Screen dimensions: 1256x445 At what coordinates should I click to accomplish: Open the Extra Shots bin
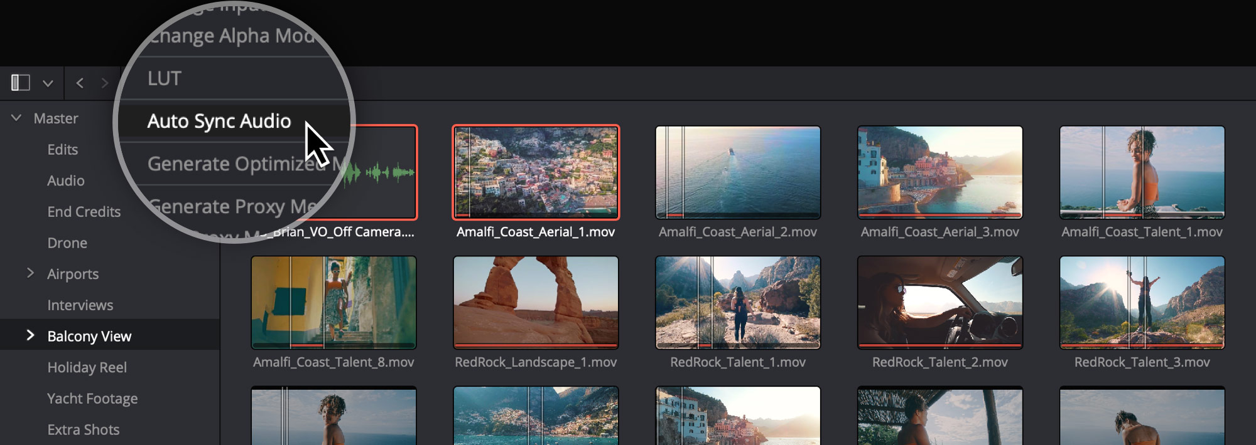[x=84, y=430]
